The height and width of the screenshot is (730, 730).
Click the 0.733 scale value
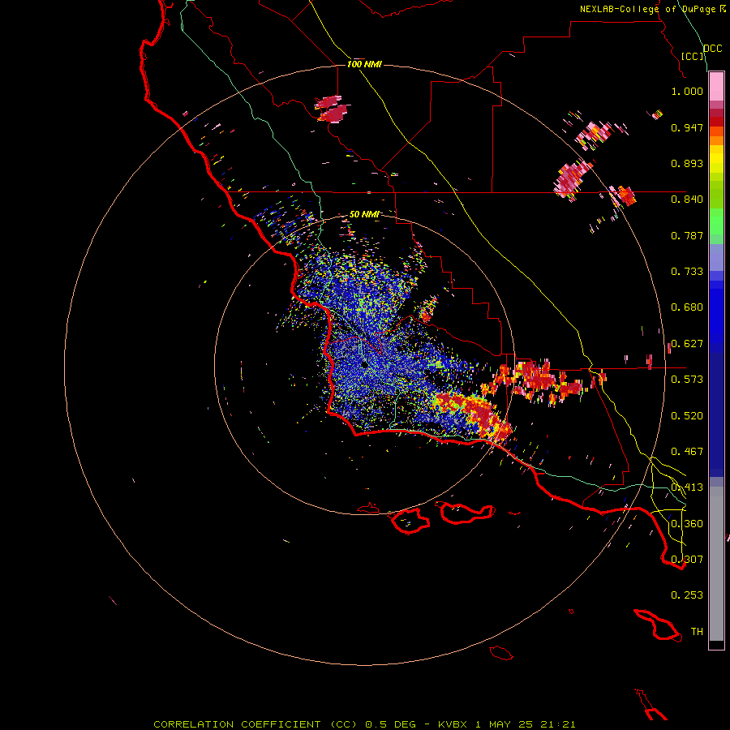click(x=687, y=272)
